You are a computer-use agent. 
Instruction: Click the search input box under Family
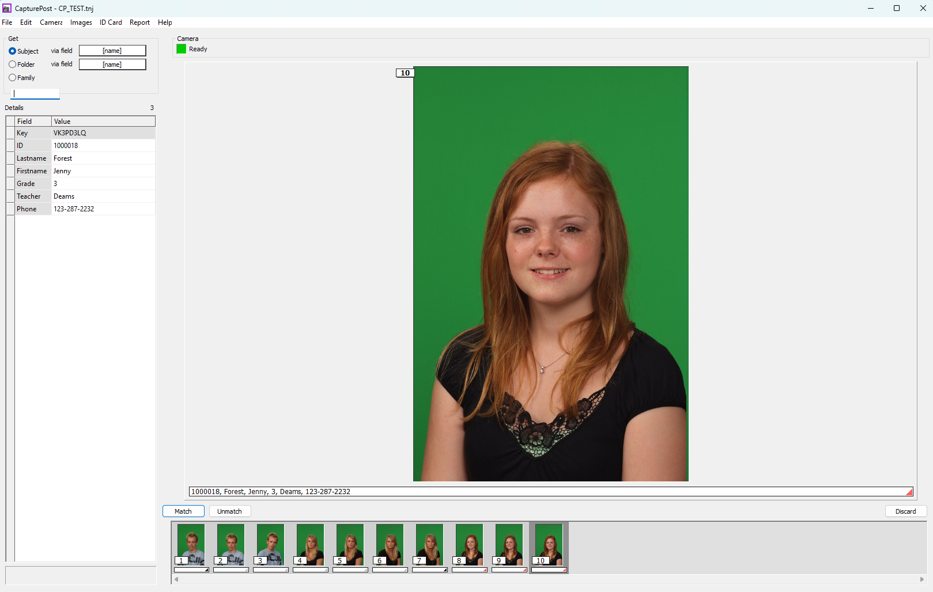pos(35,93)
